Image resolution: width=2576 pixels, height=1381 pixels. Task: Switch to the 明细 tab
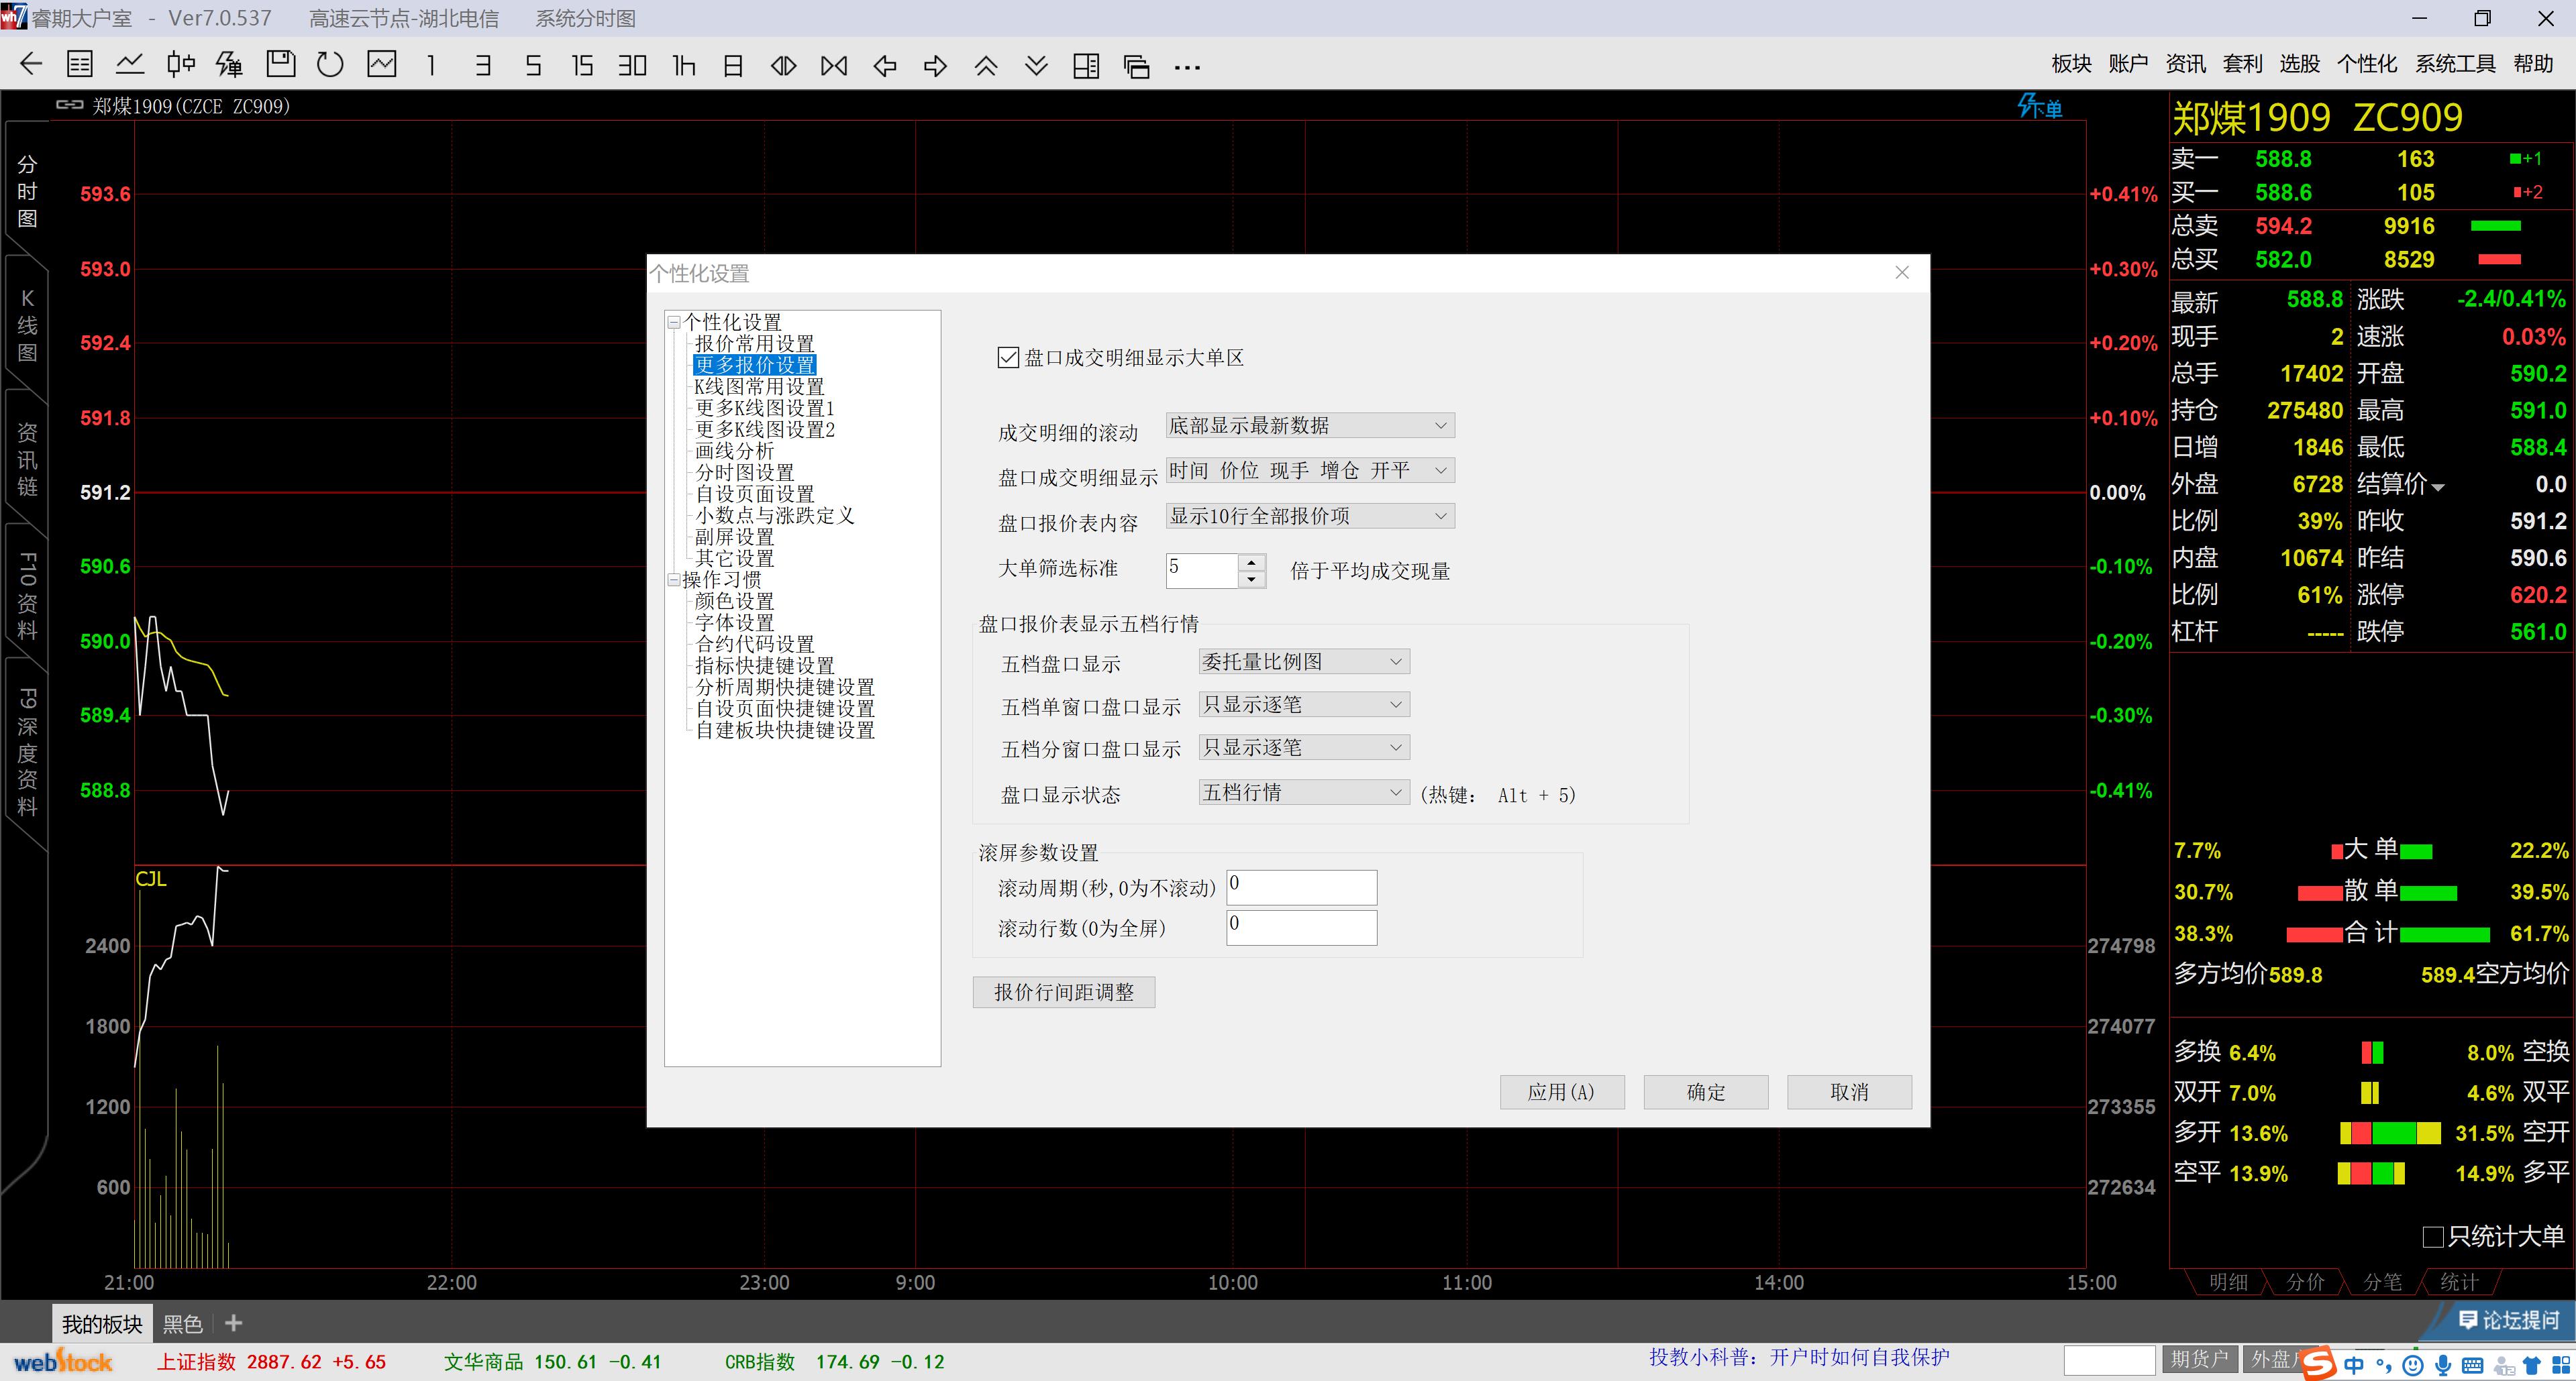[2228, 1282]
